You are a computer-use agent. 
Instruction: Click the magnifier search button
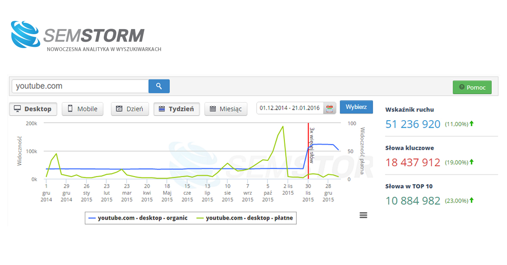pyautogui.click(x=159, y=86)
